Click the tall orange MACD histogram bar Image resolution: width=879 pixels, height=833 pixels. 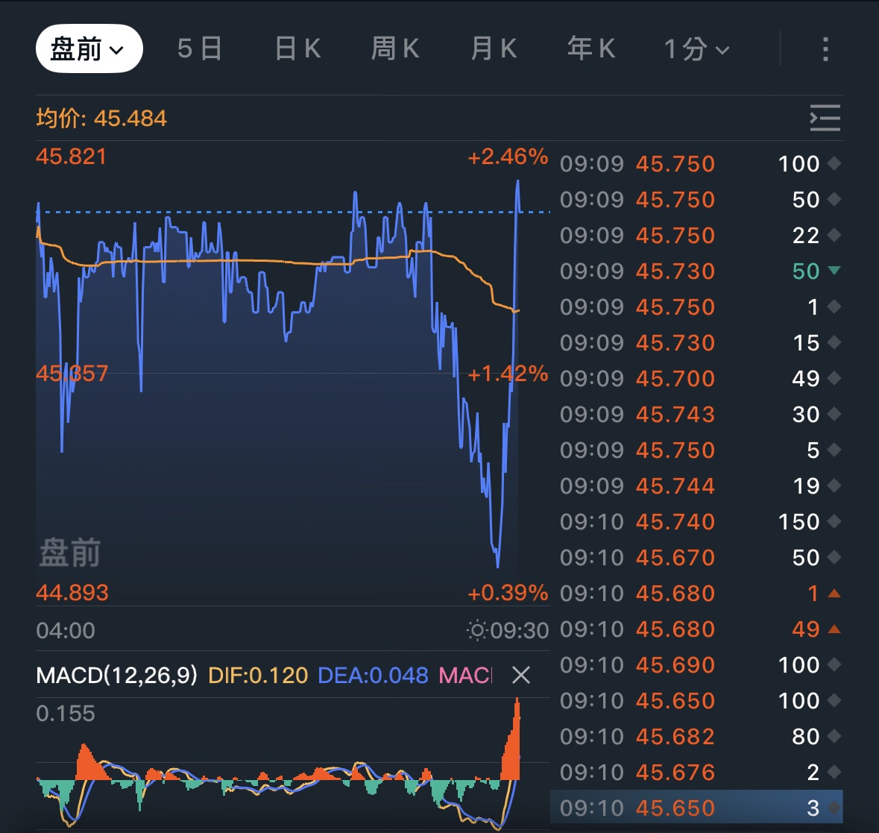coord(514,746)
